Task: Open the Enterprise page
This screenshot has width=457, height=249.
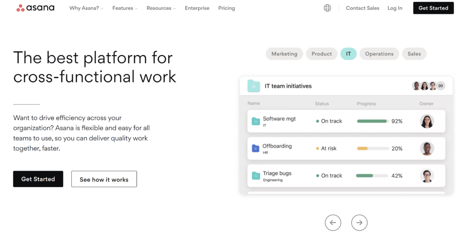Action: 197,8
